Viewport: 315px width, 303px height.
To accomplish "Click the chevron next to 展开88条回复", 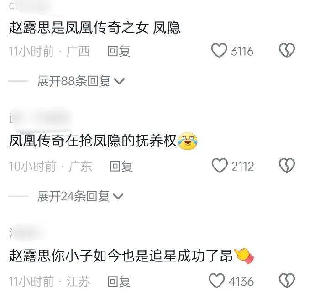I will (x=119, y=81).
